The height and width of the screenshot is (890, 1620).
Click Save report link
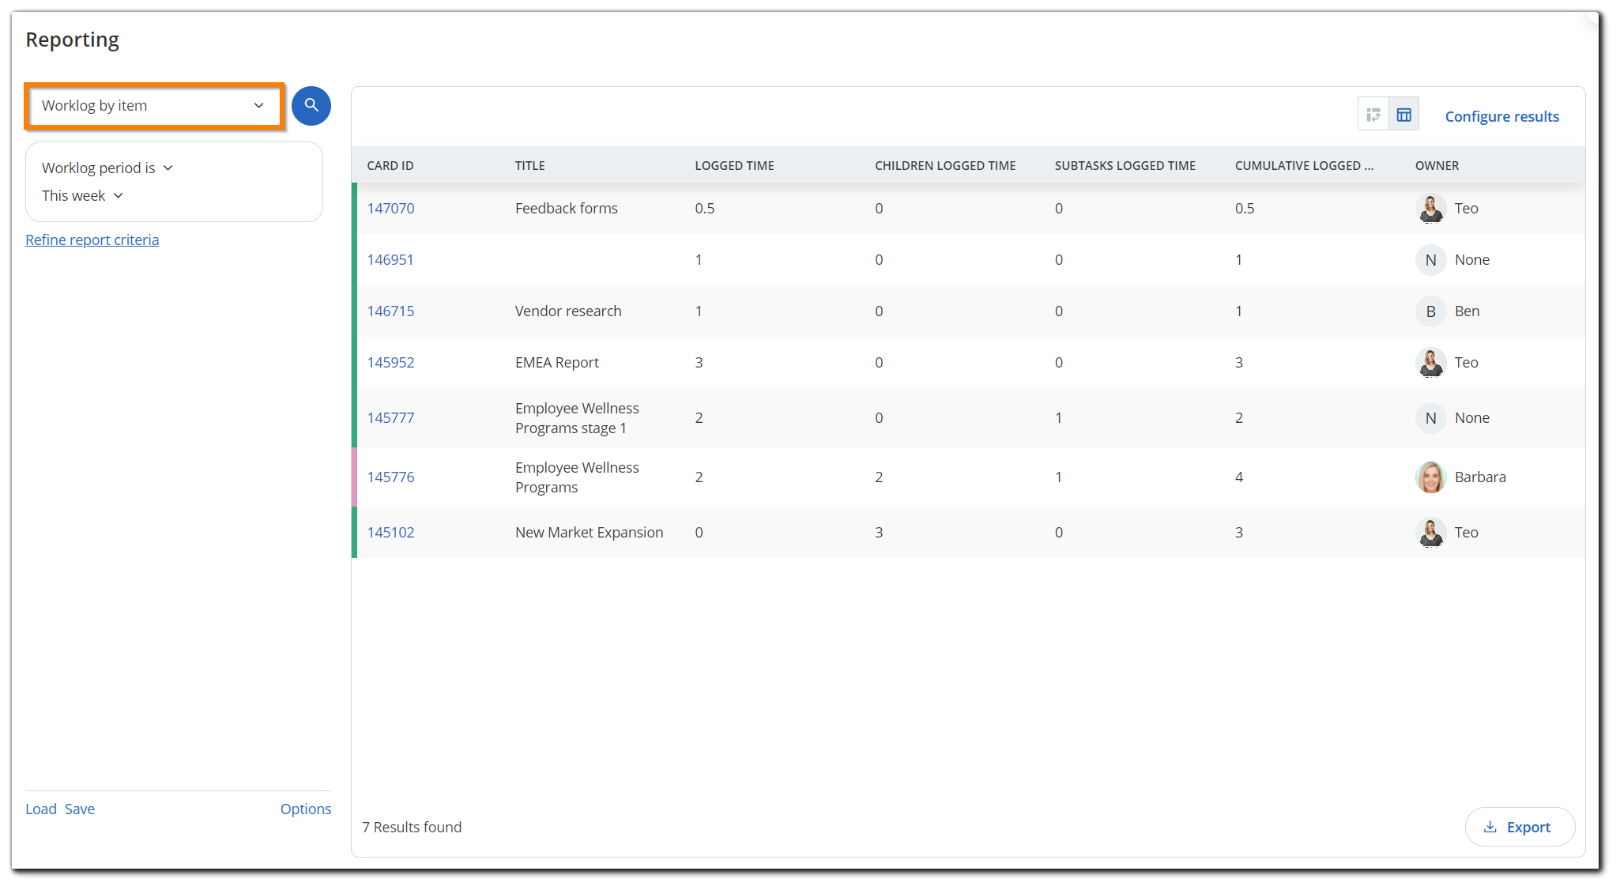pos(80,809)
